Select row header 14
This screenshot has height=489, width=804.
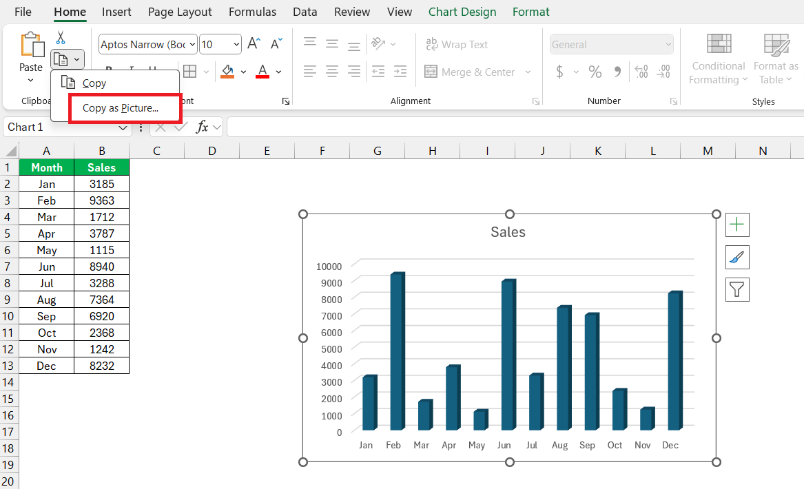click(x=8, y=382)
